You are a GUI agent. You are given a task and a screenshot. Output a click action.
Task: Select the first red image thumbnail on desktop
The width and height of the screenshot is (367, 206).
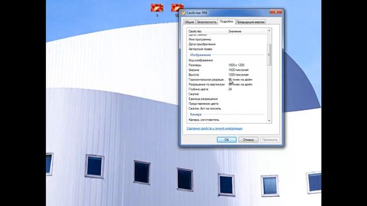point(157,7)
